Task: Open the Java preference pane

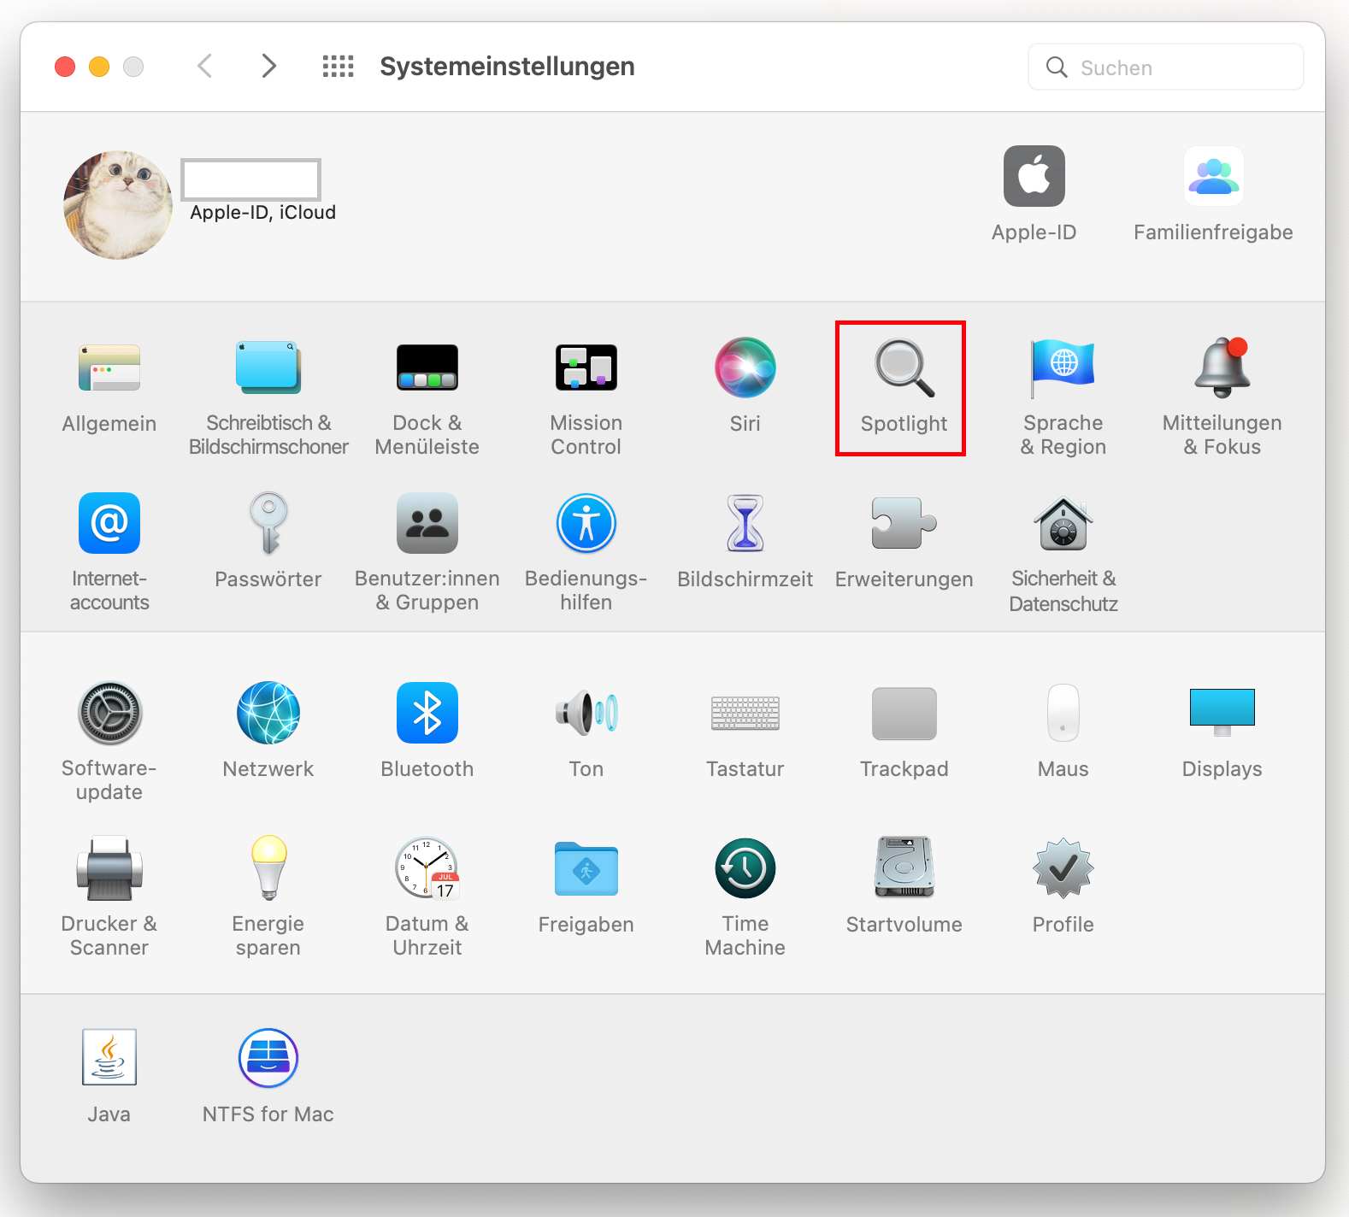Action: [109, 1058]
